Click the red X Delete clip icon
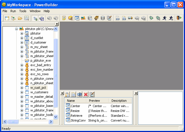 pyautogui.click(x=86, y=94)
